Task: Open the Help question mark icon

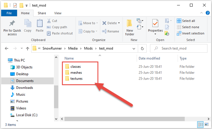Action: point(208,13)
